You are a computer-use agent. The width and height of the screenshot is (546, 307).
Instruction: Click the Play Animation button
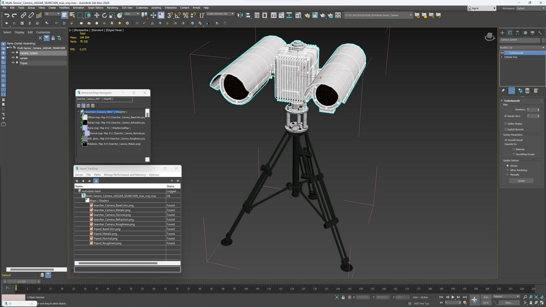pyautogui.click(x=453, y=297)
